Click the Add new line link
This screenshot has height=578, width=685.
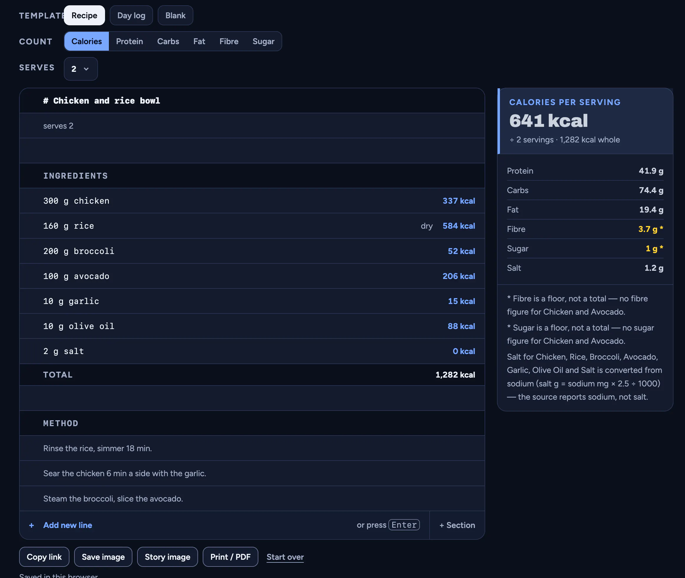click(x=67, y=525)
